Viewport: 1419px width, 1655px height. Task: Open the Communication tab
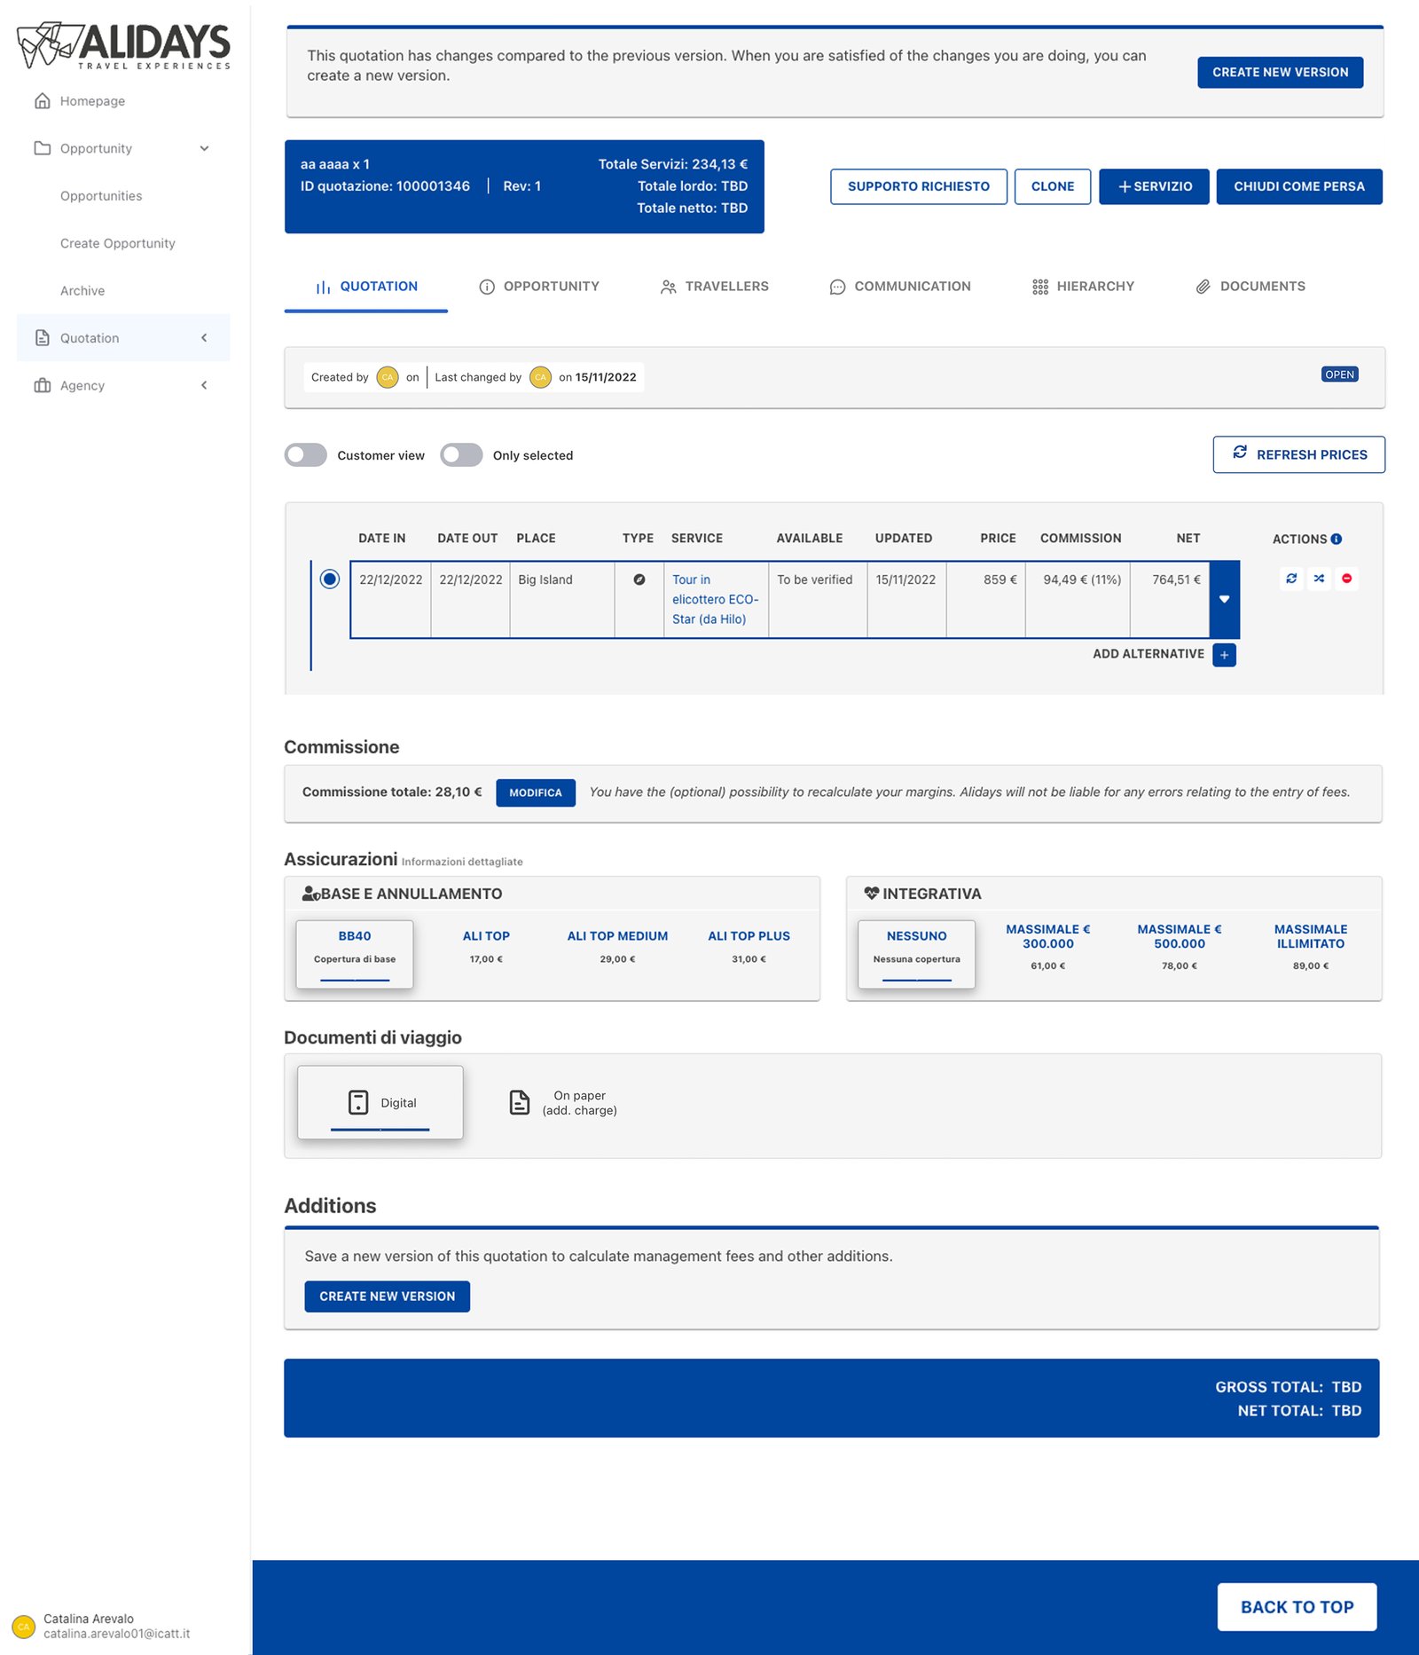pos(900,287)
